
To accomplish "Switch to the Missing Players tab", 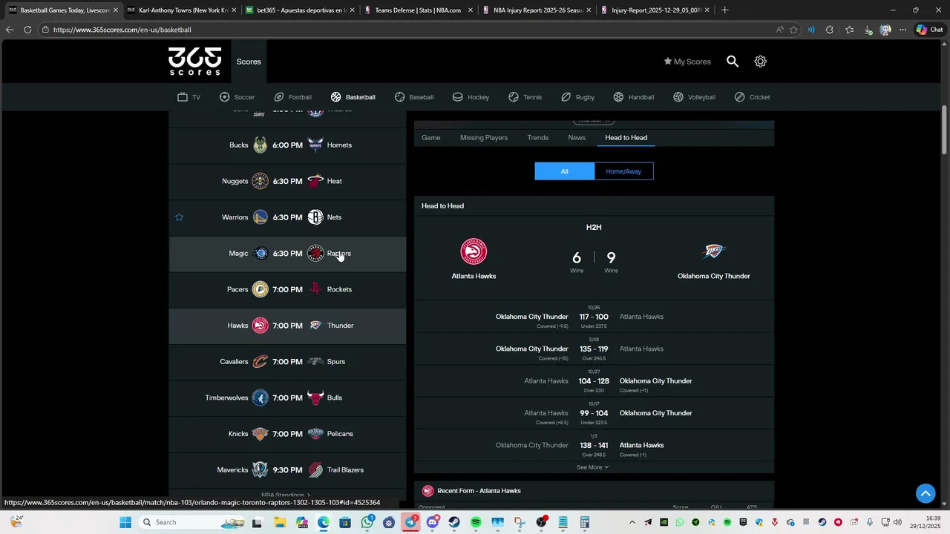I will 484,137.
